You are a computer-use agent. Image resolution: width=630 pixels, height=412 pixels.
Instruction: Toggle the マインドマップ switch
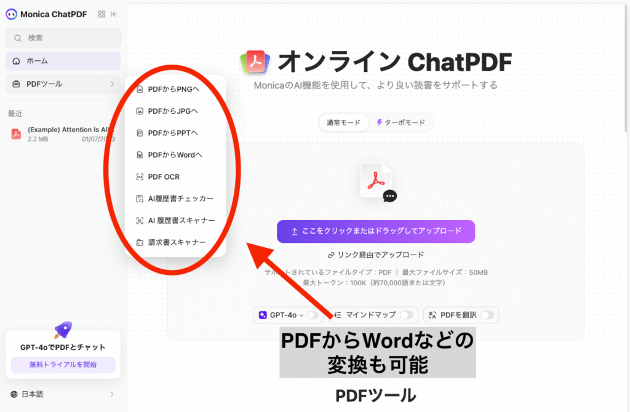[406, 315]
